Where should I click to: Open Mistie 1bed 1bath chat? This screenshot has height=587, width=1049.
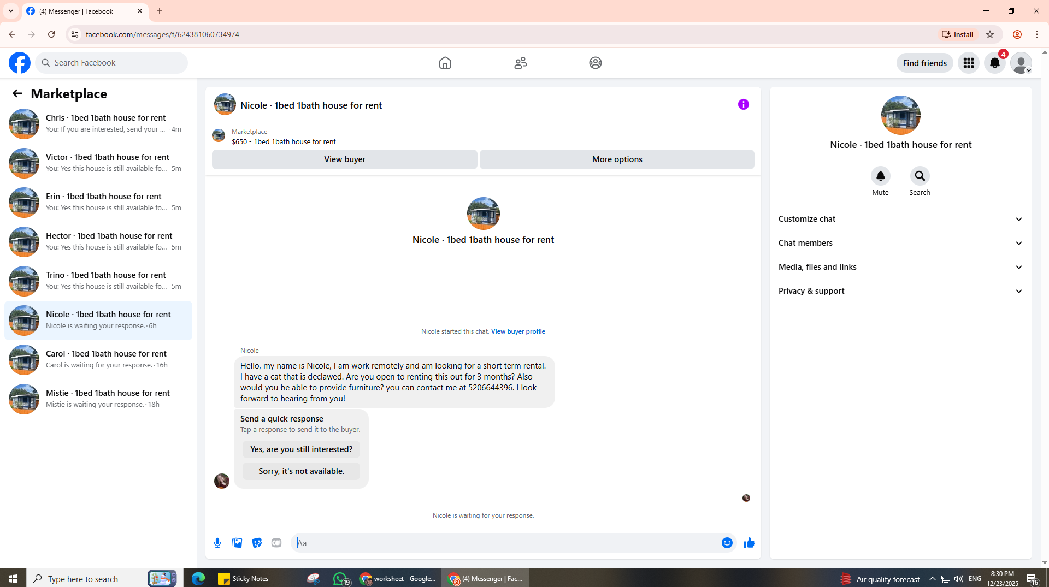pyautogui.click(x=98, y=399)
